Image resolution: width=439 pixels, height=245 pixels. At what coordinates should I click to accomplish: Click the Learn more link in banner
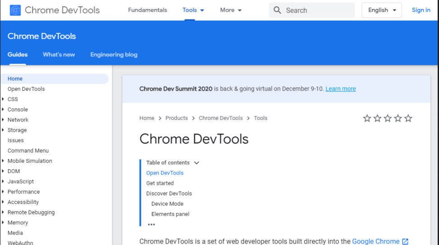click(x=340, y=89)
